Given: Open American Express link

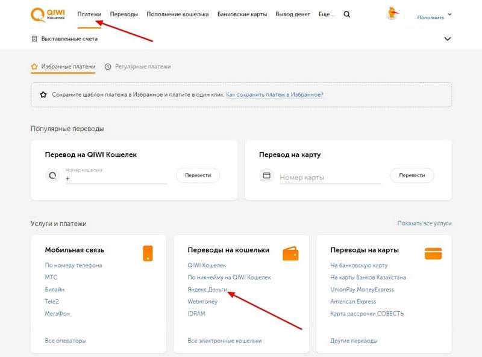Looking at the screenshot, I should (353, 302).
